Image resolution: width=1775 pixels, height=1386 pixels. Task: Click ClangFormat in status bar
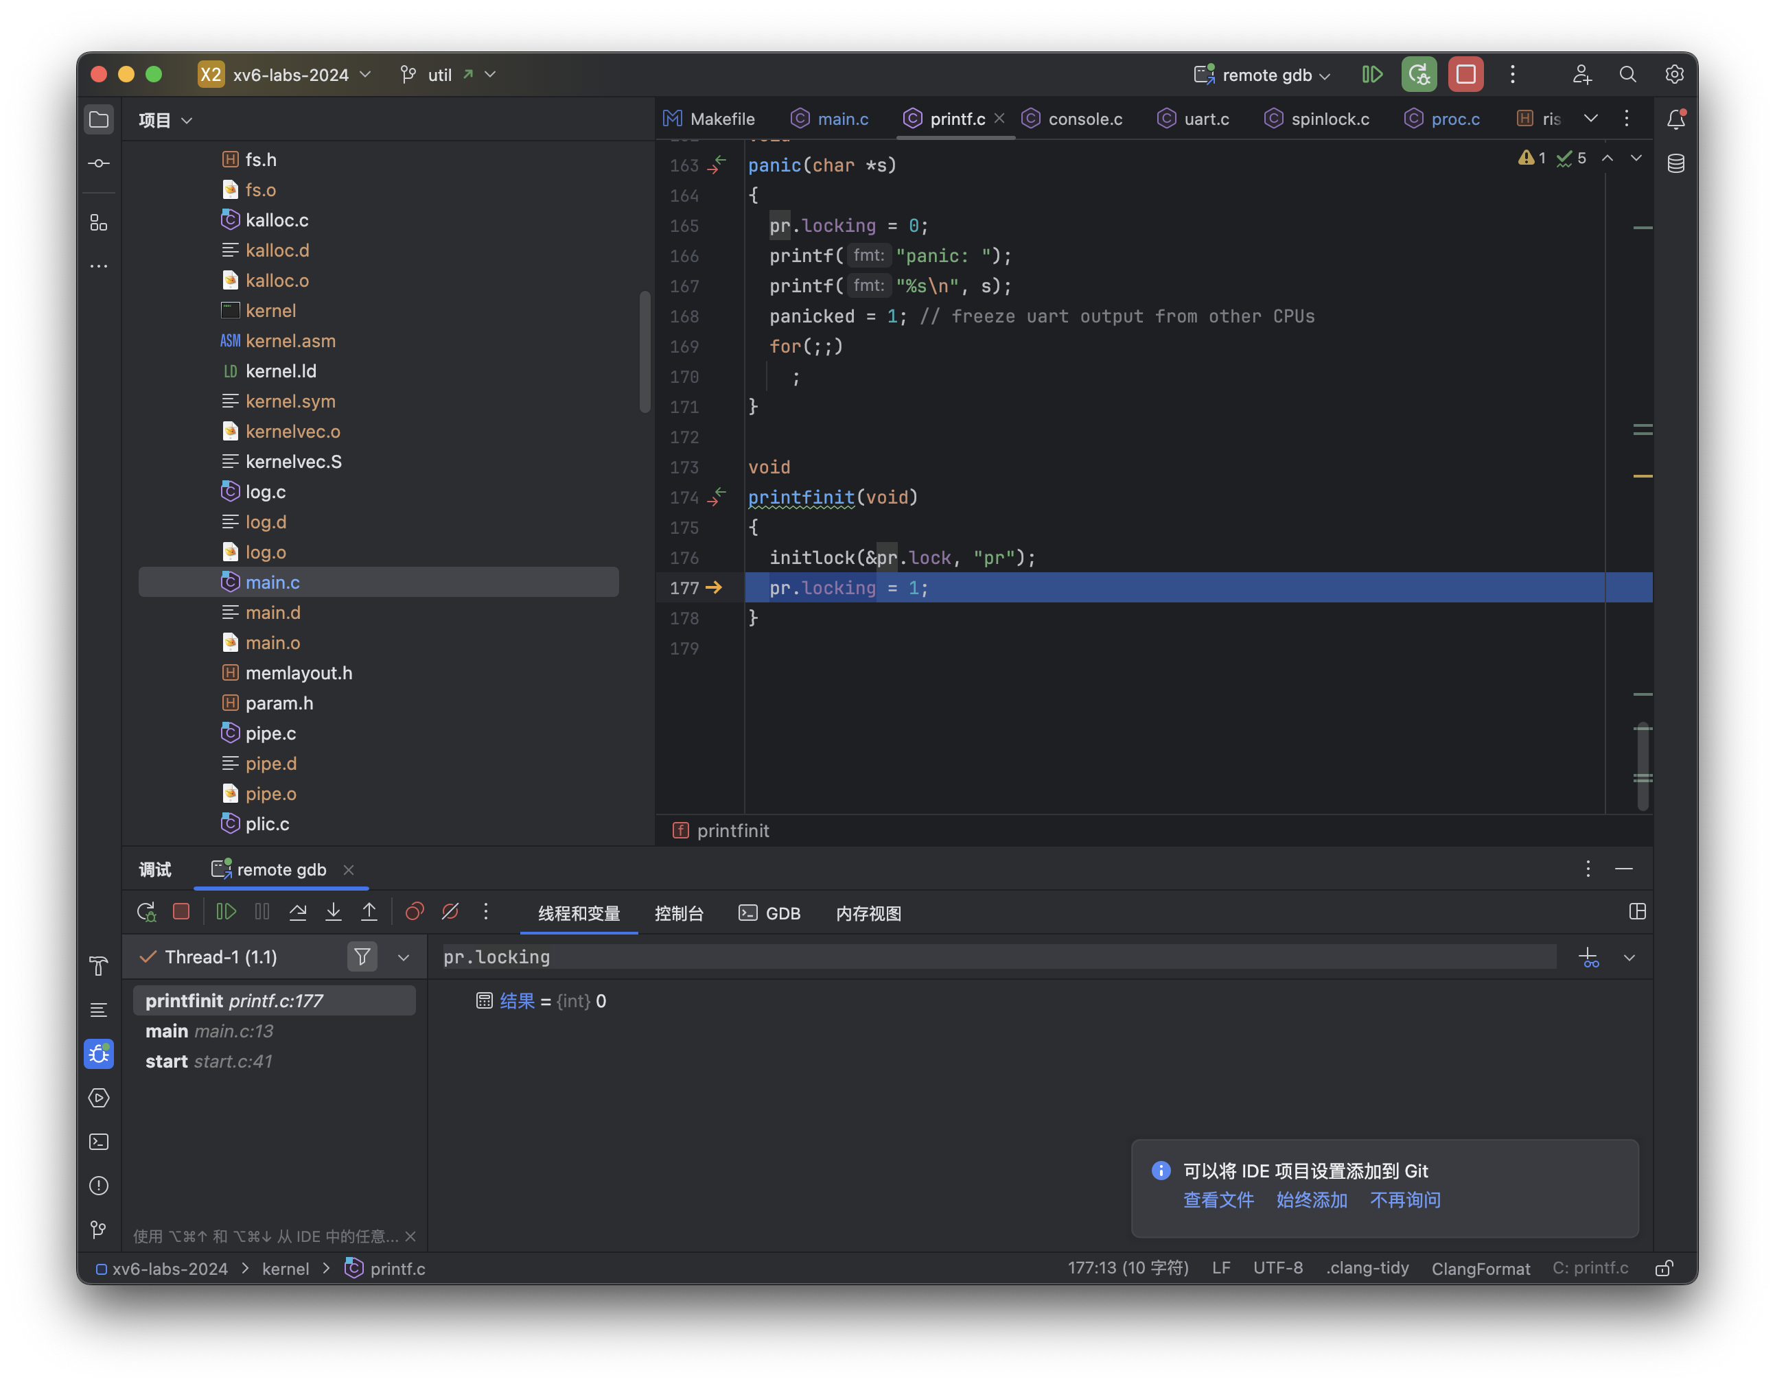click(1481, 1268)
